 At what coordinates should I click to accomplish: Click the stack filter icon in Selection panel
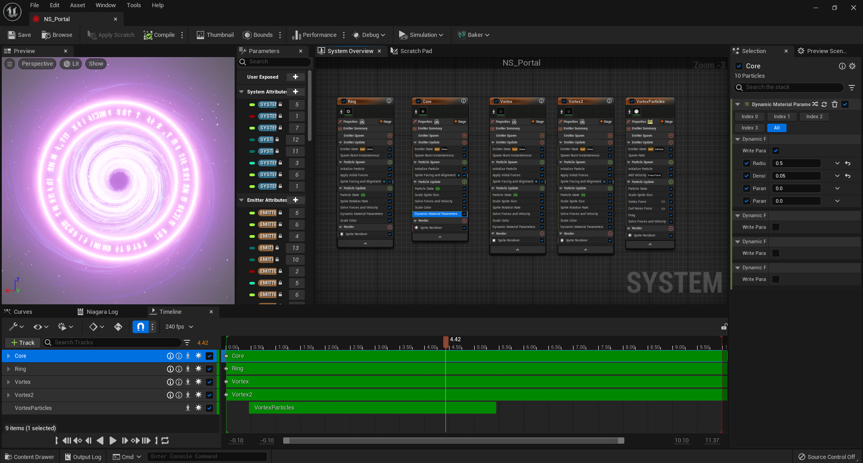coord(852,88)
